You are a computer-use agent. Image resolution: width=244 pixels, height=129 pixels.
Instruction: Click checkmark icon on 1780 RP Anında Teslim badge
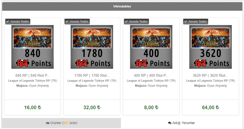coord(67,22)
